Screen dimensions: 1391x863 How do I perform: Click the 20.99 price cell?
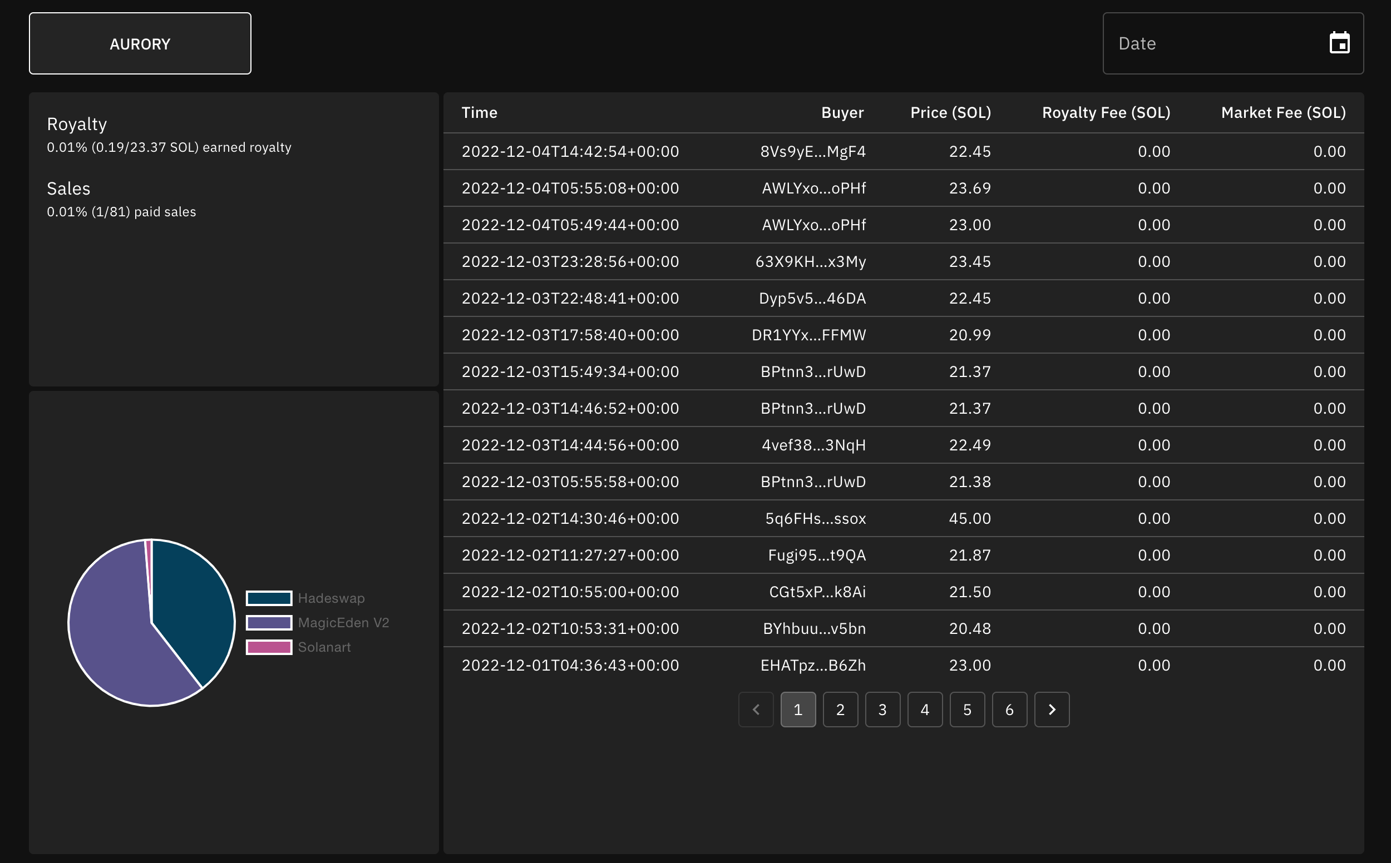[x=970, y=335]
